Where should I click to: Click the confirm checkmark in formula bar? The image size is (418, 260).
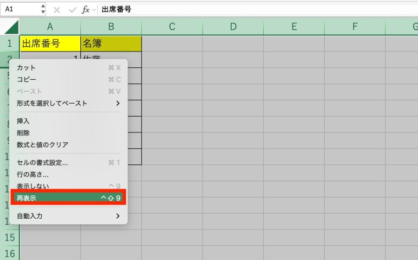[72, 9]
